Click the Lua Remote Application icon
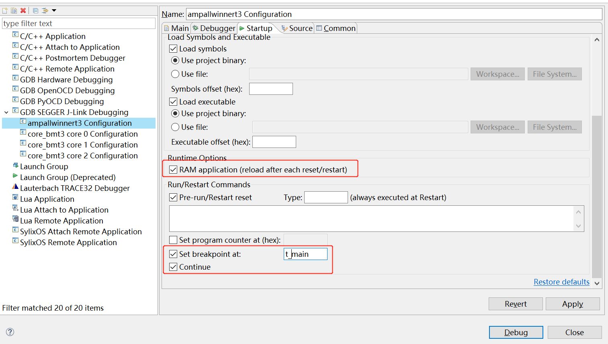Image resolution: width=608 pixels, height=344 pixels. pyautogui.click(x=15, y=219)
